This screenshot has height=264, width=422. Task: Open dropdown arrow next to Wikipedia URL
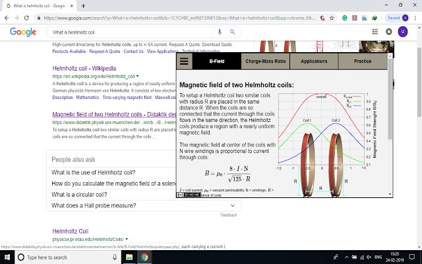138,77
